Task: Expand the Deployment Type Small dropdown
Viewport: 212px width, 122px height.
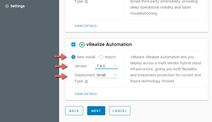Action: [x=107, y=75]
